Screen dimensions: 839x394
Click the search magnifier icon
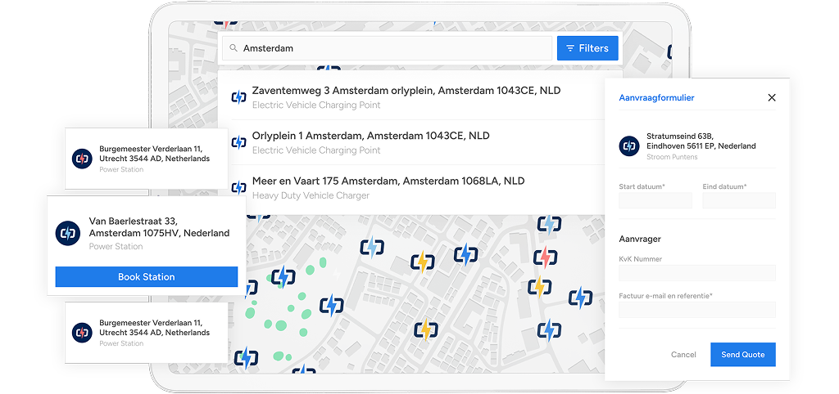[x=234, y=48]
